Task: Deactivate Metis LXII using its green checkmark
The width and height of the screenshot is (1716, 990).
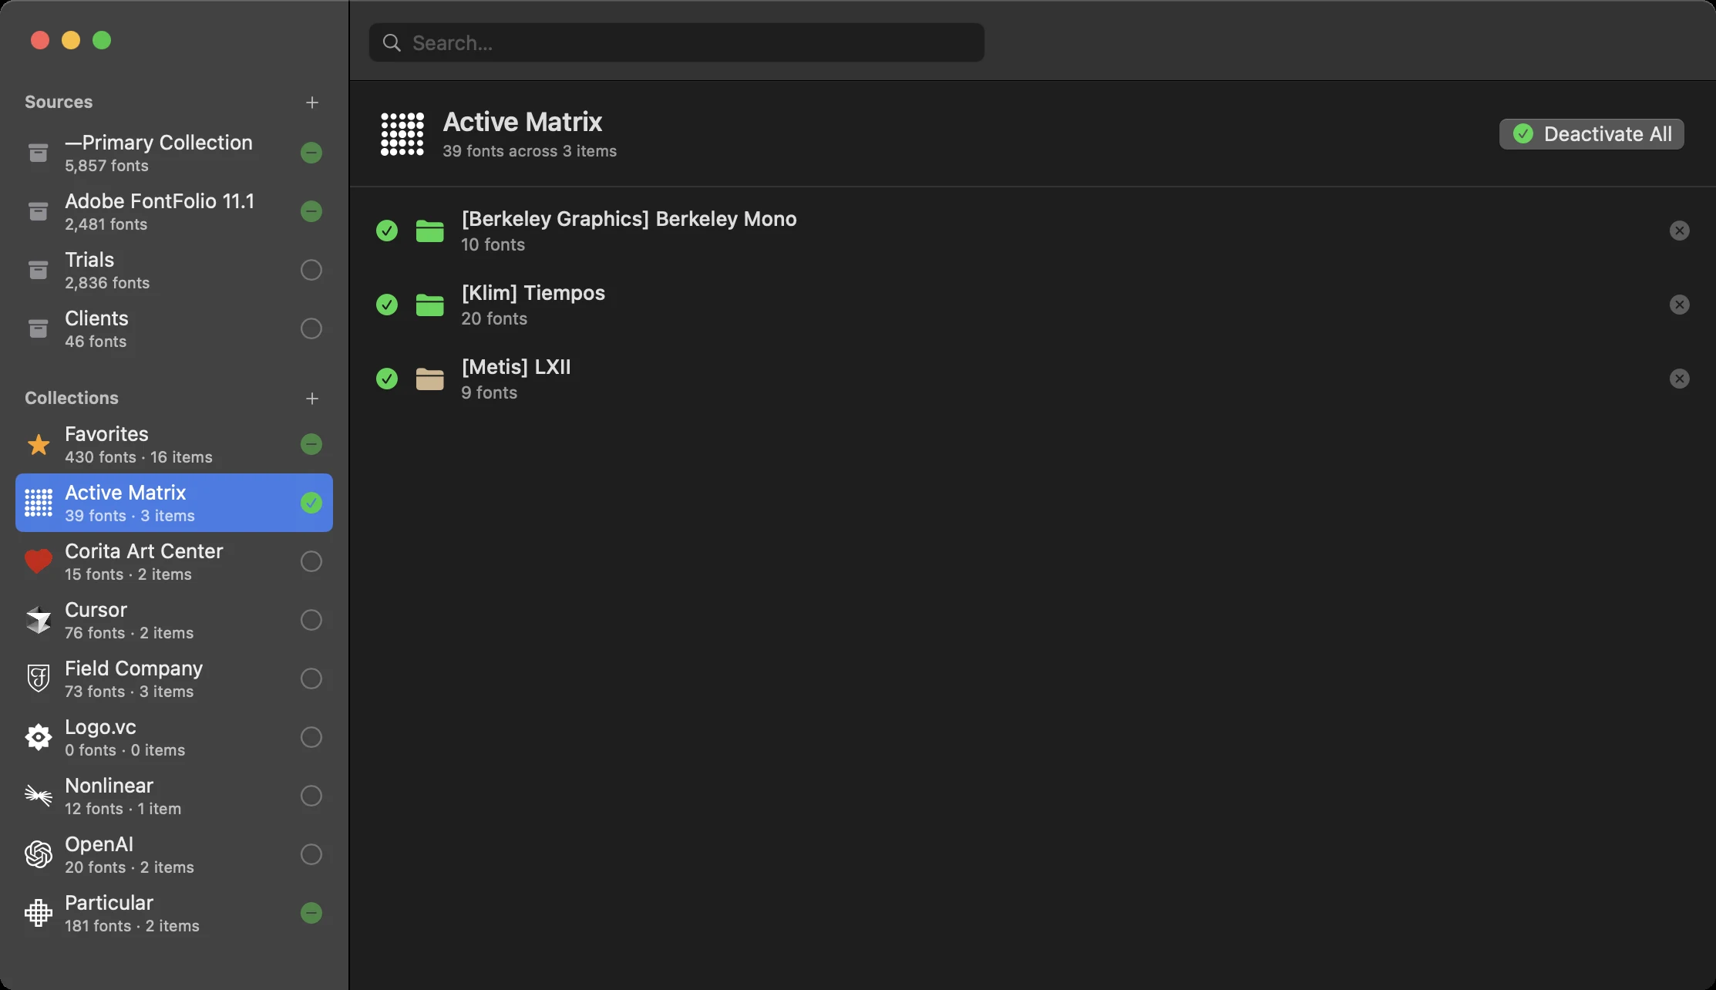Action: [x=386, y=379]
